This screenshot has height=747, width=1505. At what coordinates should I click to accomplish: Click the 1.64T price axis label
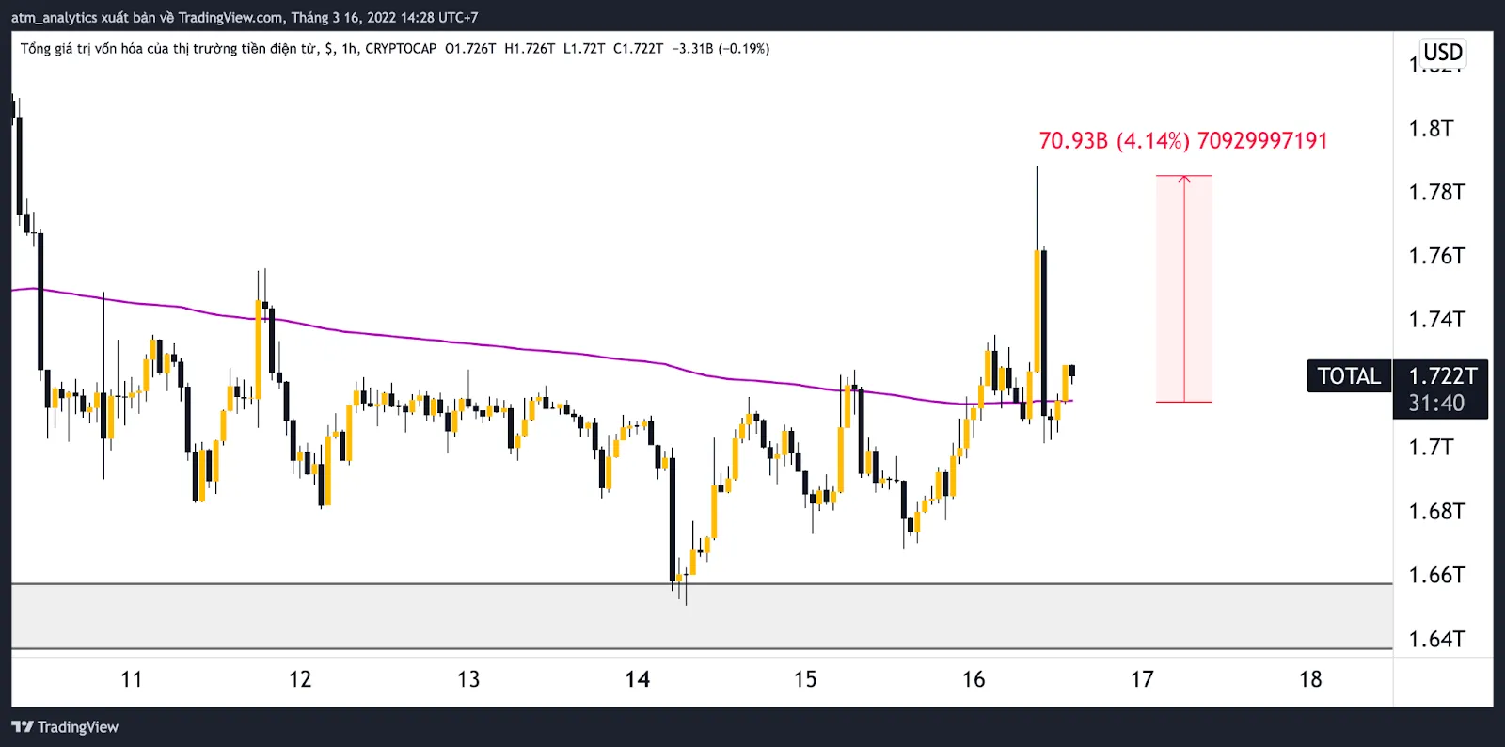coord(1436,639)
